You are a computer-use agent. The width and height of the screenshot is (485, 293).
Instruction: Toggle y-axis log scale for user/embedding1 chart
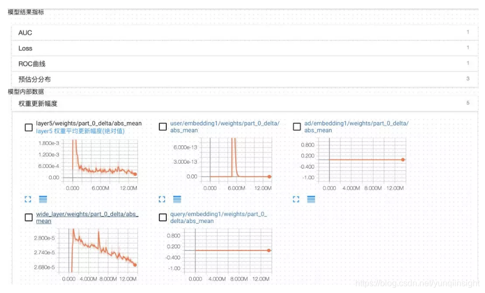click(177, 200)
